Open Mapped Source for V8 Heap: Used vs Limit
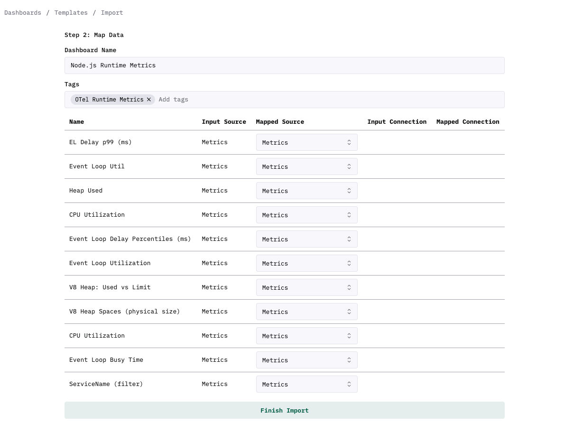Screen dimensions: 574x423 coord(306,287)
